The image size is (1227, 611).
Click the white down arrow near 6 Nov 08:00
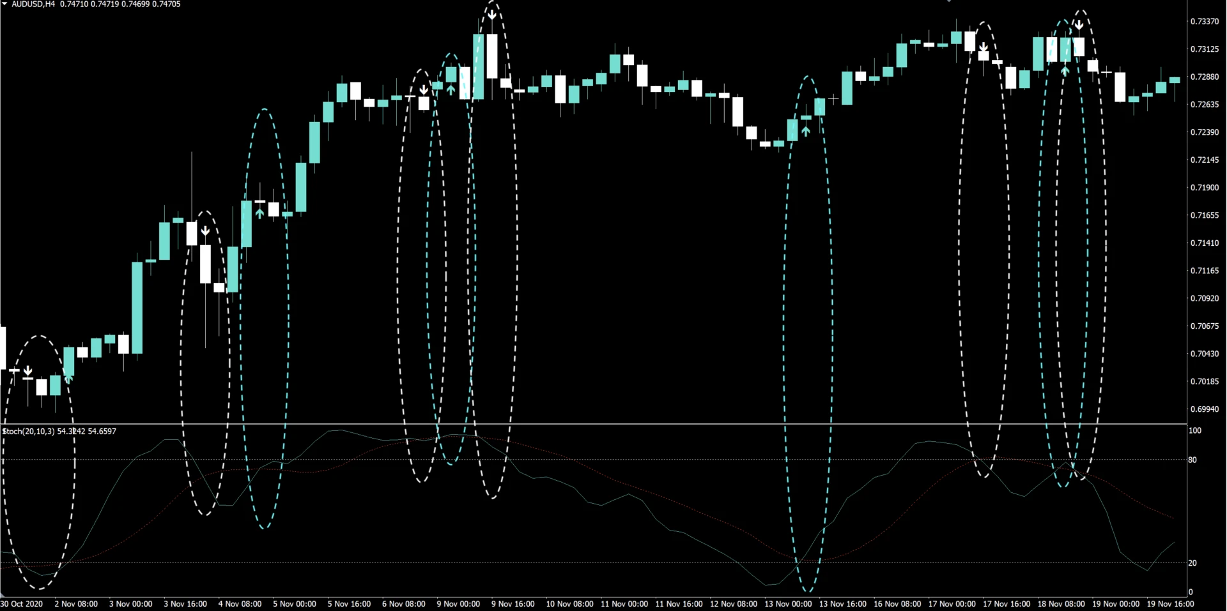(x=424, y=90)
